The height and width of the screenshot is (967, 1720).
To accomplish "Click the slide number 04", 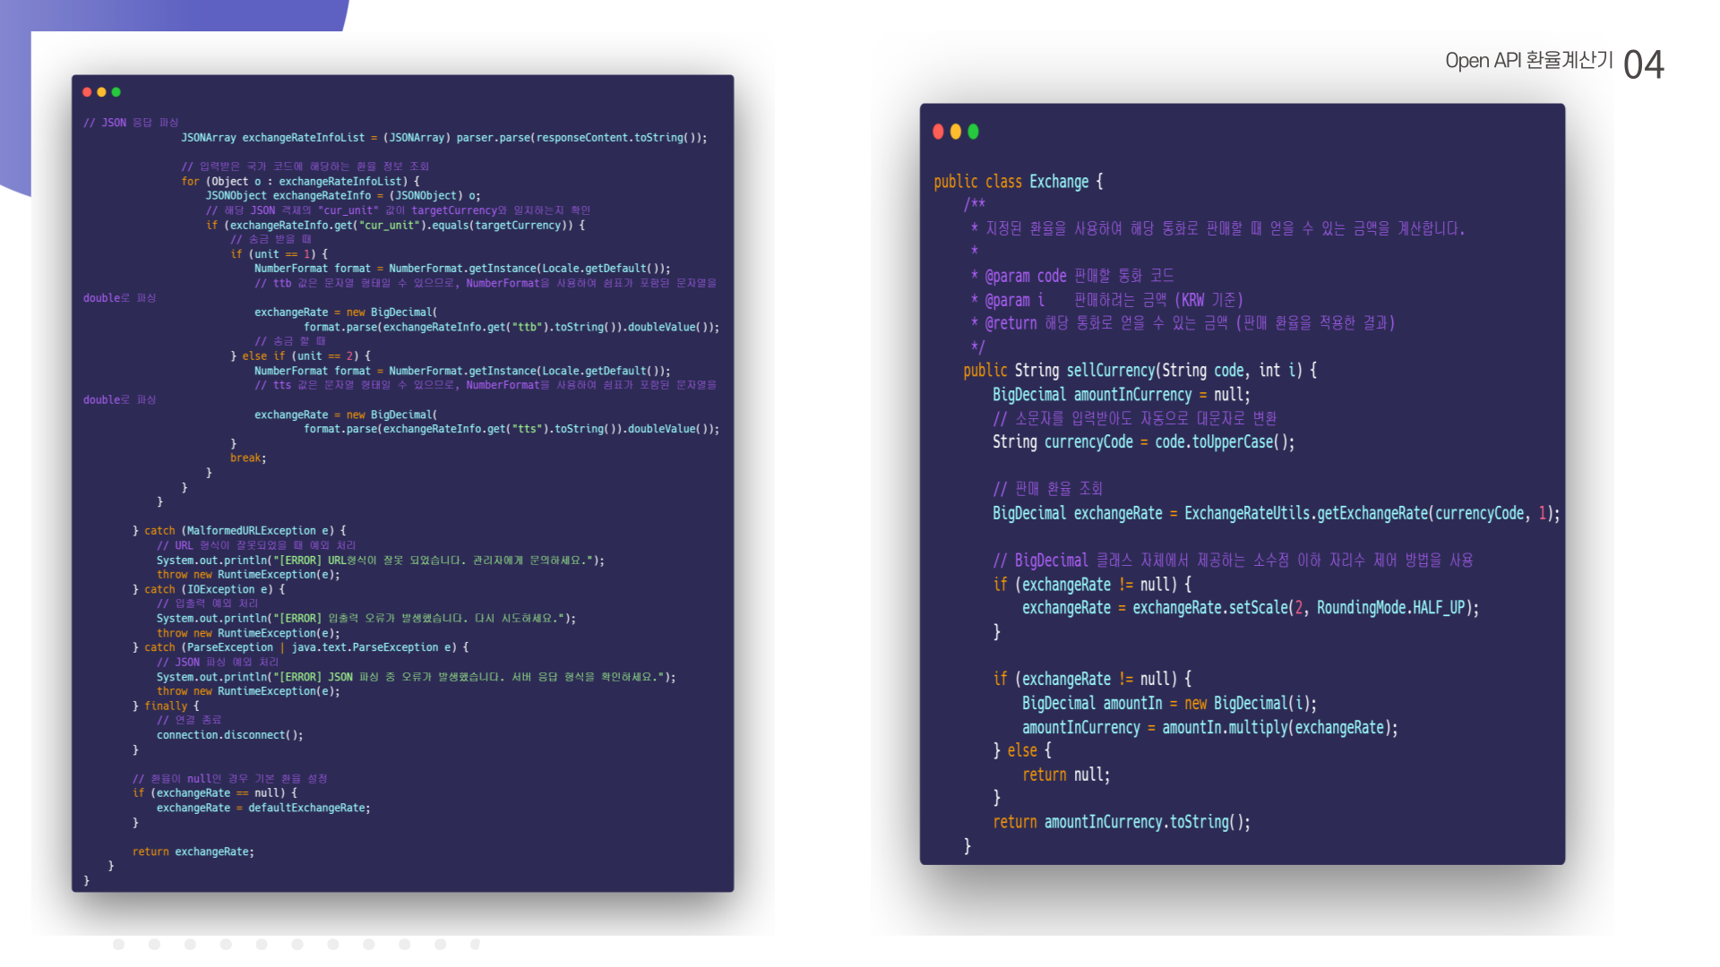I will pos(1643,65).
